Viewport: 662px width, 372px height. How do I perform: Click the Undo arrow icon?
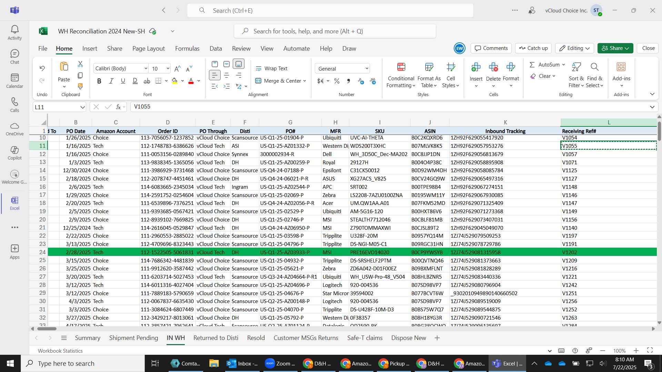tap(42, 68)
